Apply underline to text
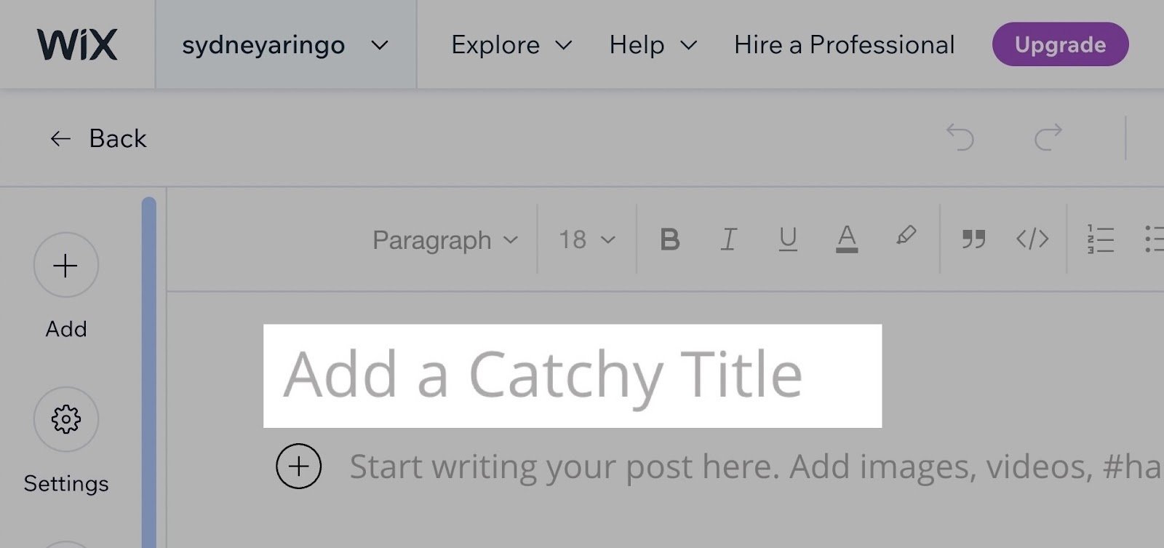Viewport: 1164px width, 548px height. click(x=788, y=239)
